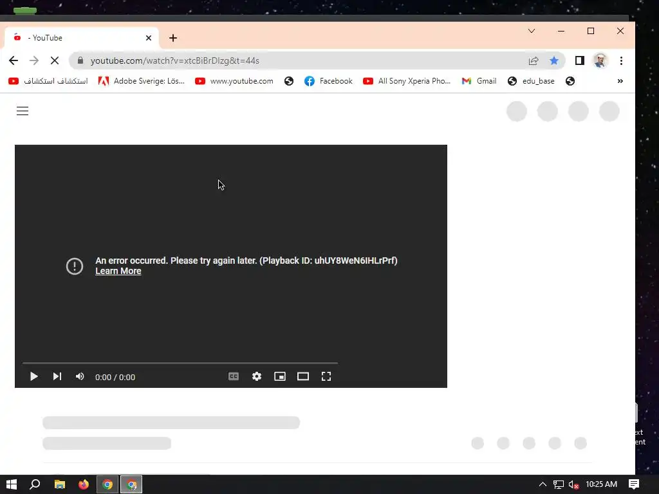The height and width of the screenshot is (494, 659).
Task: Click the video progress bar
Action: (180, 363)
